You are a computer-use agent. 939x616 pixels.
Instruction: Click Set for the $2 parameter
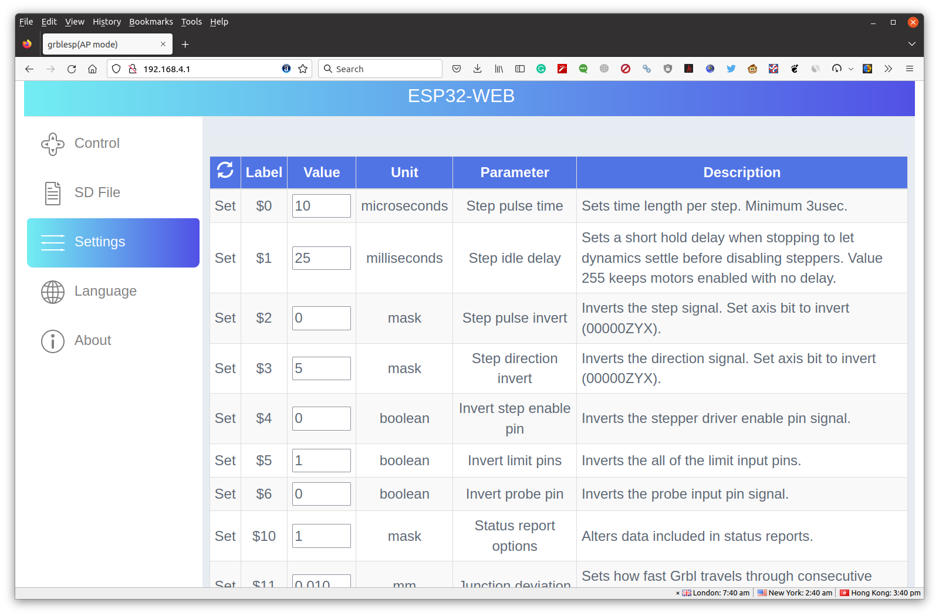(x=225, y=318)
